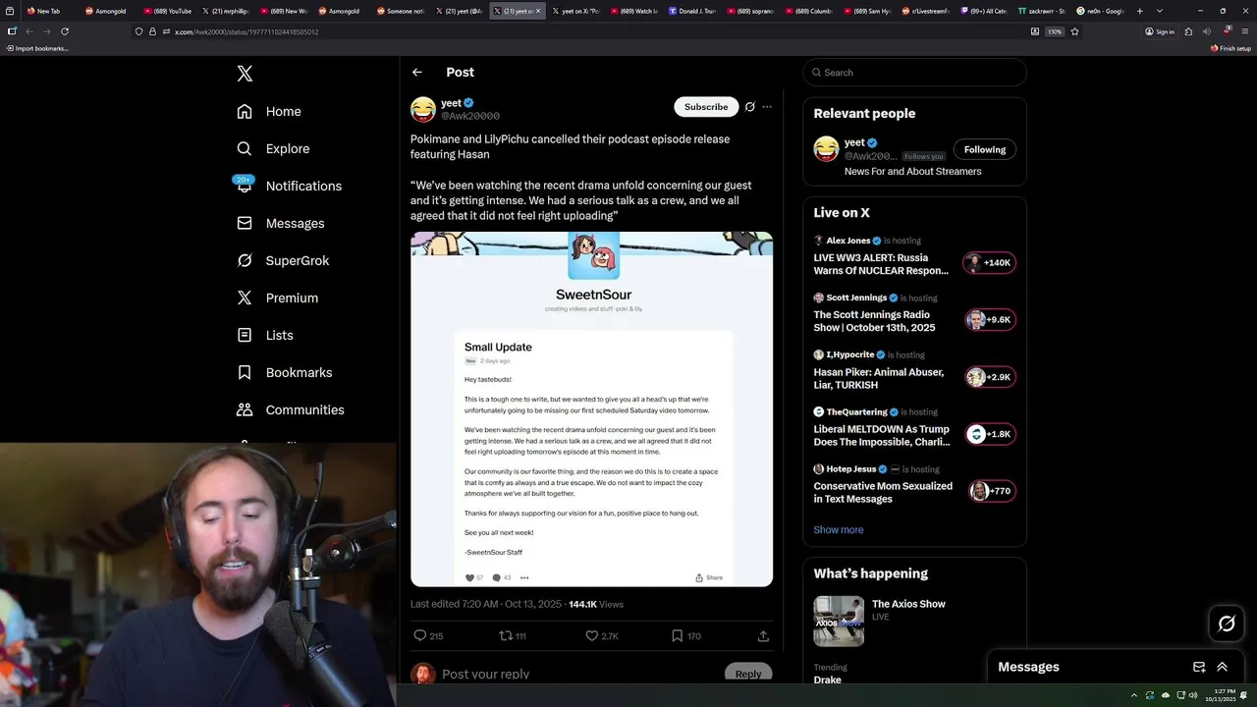Image resolution: width=1257 pixels, height=707 pixels.
Task: Switch to the first Asmongold tab
Action: (106, 11)
